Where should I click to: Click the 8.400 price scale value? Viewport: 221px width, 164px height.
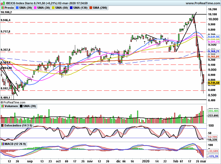212,100
